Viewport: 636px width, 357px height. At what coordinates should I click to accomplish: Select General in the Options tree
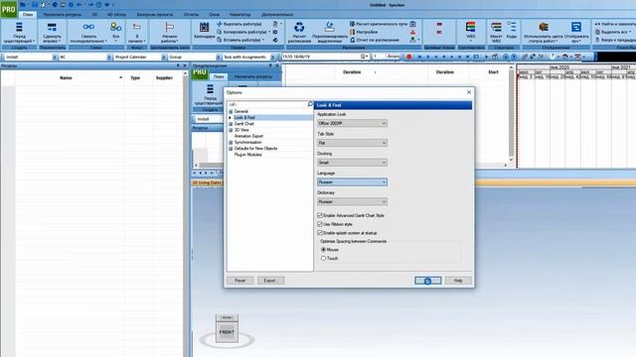pos(240,111)
